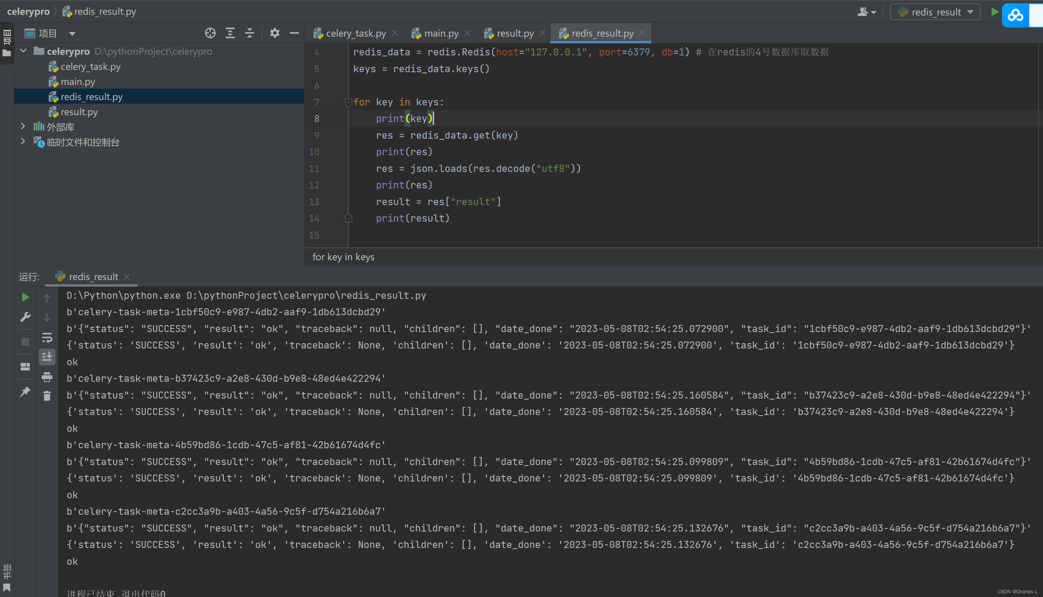Expand the 外部库 tree node
Screen dimensions: 1043x597
(23, 127)
